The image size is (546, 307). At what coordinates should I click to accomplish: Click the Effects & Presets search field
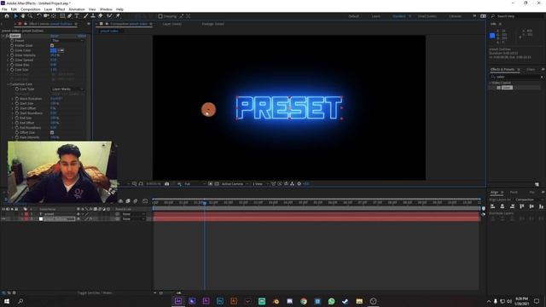pos(517,77)
